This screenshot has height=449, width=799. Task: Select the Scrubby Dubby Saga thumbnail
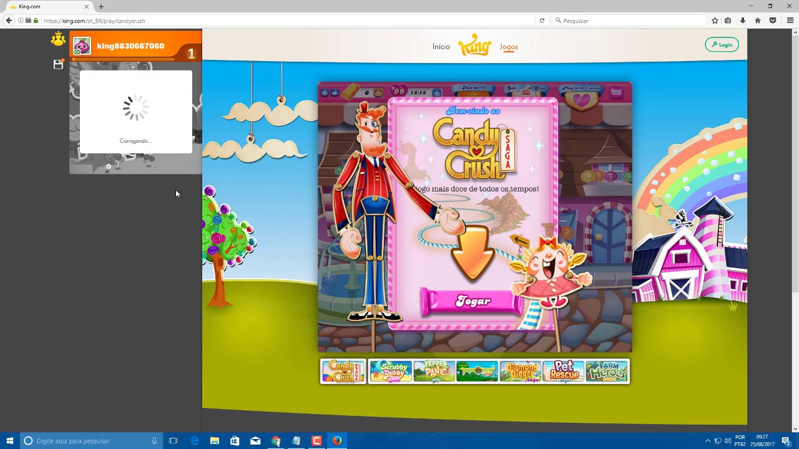pyautogui.click(x=391, y=371)
